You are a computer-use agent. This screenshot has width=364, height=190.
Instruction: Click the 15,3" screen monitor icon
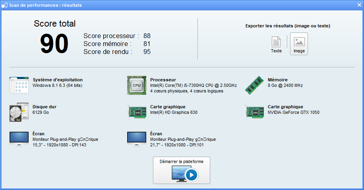coord(19,139)
